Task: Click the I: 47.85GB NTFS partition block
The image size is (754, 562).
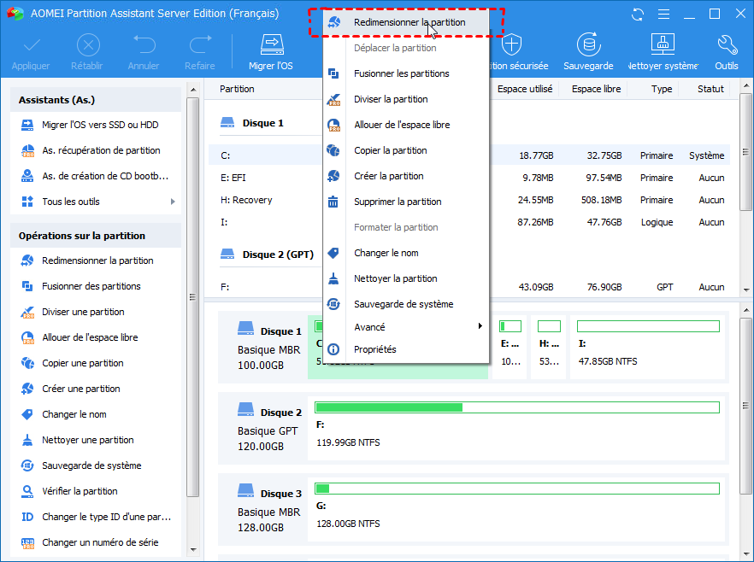Action: point(648,347)
